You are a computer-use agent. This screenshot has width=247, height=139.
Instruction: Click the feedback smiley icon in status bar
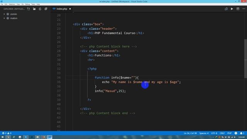(236, 133)
